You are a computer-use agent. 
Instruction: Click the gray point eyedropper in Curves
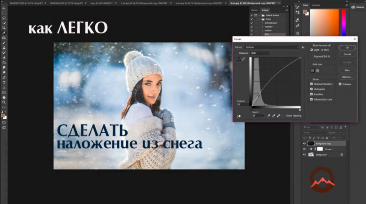(x=273, y=116)
